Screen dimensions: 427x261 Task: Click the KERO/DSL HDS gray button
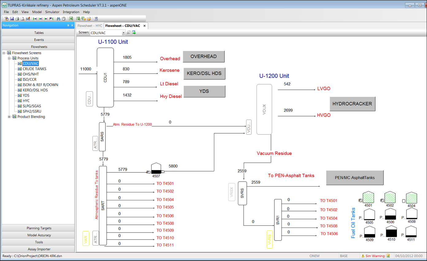click(204, 74)
